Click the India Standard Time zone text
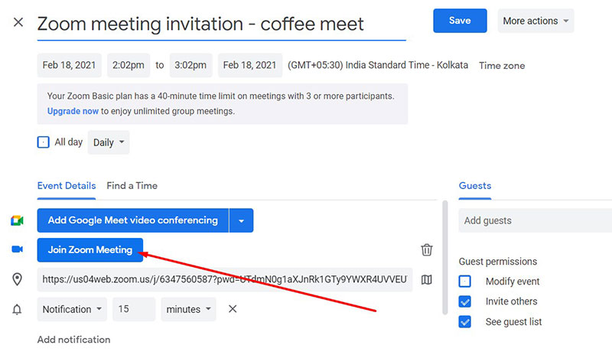Screen dimensions: 612x358 378,65
